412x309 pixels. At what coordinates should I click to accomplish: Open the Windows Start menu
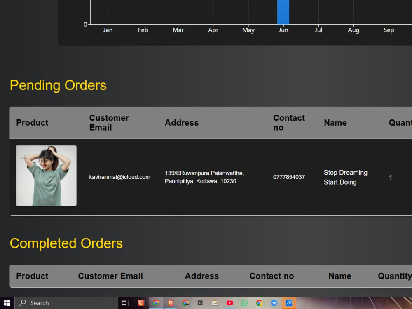coord(7,303)
